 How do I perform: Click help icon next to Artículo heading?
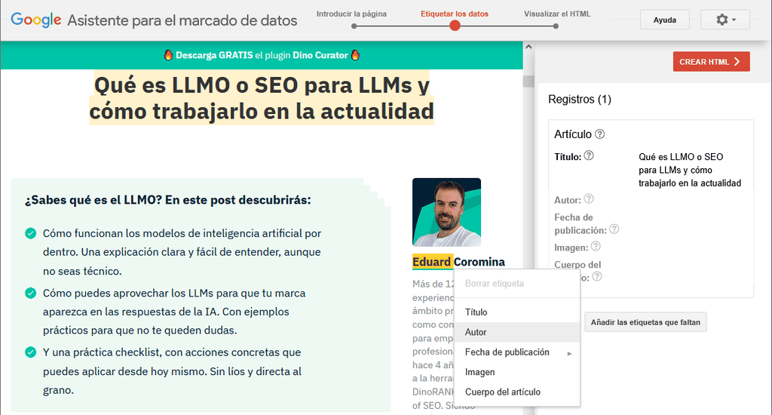(600, 134)
